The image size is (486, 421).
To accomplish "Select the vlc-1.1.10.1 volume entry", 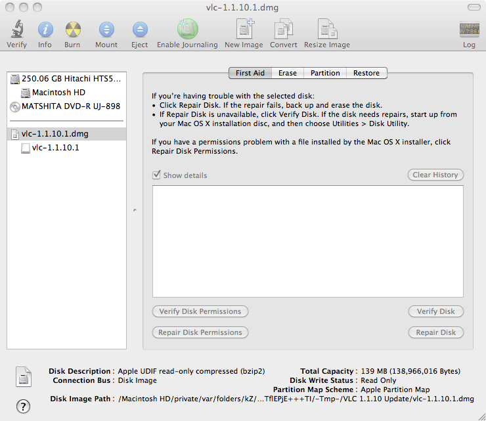I will [x=66, y=148].
